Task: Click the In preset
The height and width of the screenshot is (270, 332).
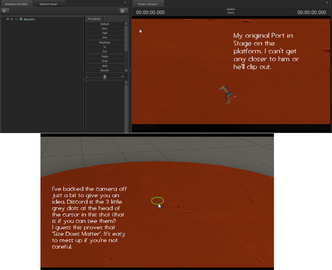Action: [105, 47]
